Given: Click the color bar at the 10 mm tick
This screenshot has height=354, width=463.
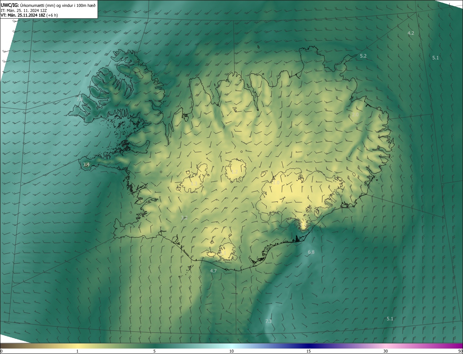Looking at the screenshot, I should [x=231, y=346].
